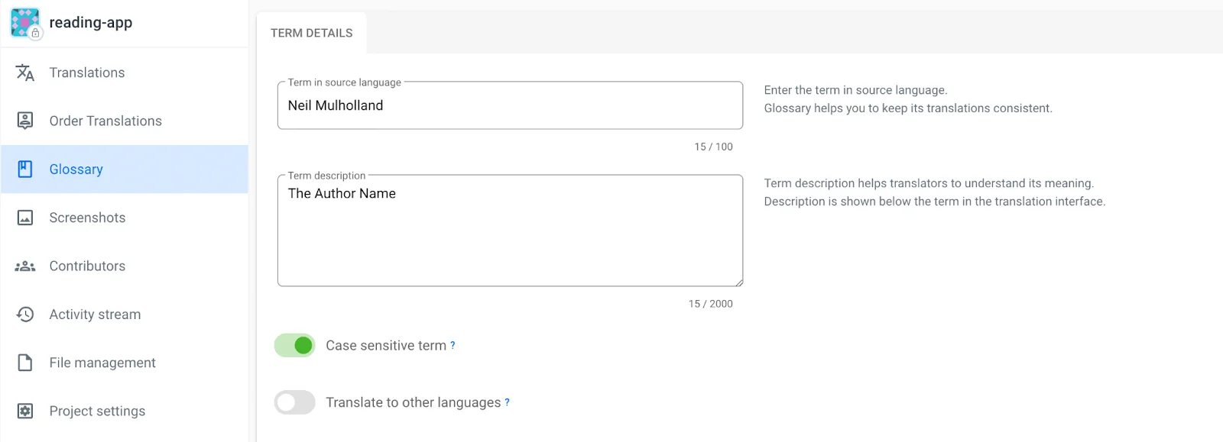Viewport: 1223px width, 442px height.
Task: Switch to the Term Details tab
Action: (311, 33)
